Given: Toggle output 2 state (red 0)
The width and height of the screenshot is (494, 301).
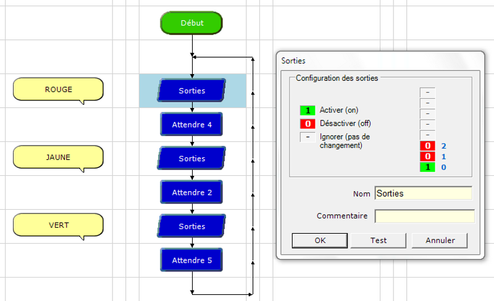Looking at the screenshot, I should pos(427,146).
